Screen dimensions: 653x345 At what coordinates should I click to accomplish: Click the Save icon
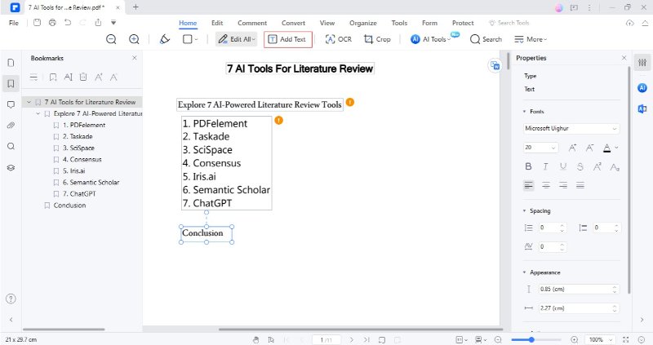pos(37,23)
